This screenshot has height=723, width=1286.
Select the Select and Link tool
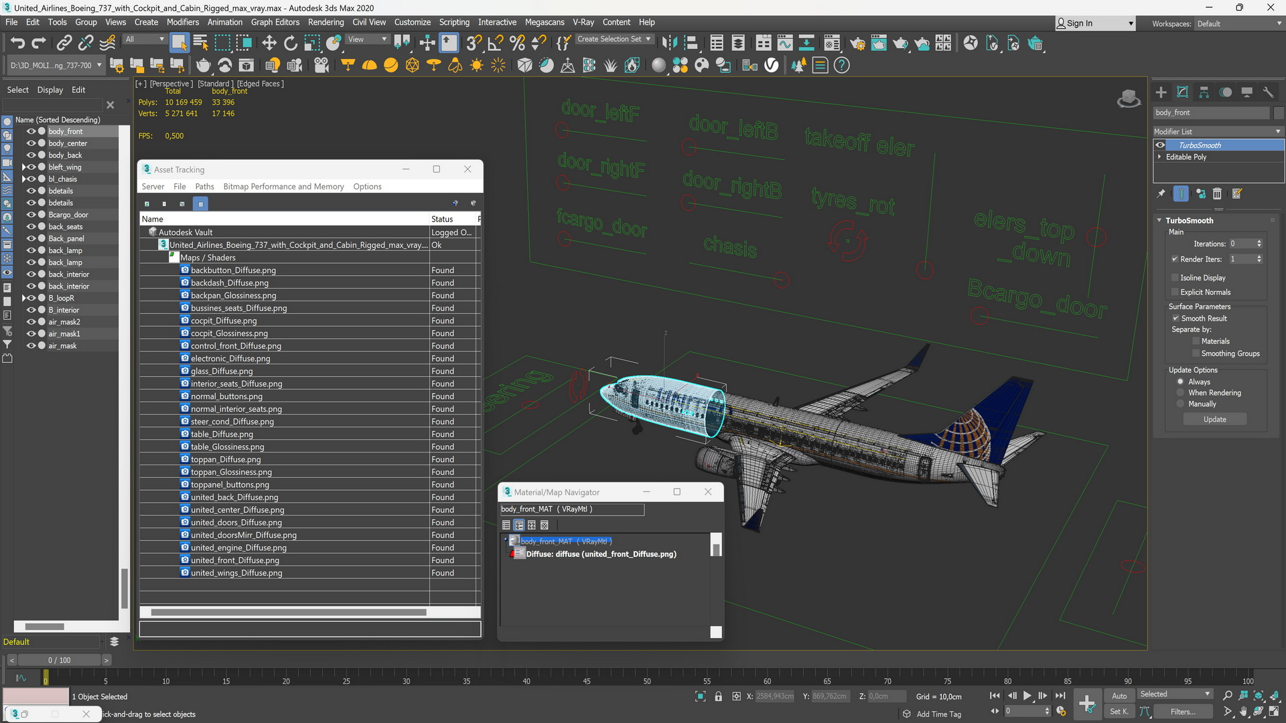(64, 44)
